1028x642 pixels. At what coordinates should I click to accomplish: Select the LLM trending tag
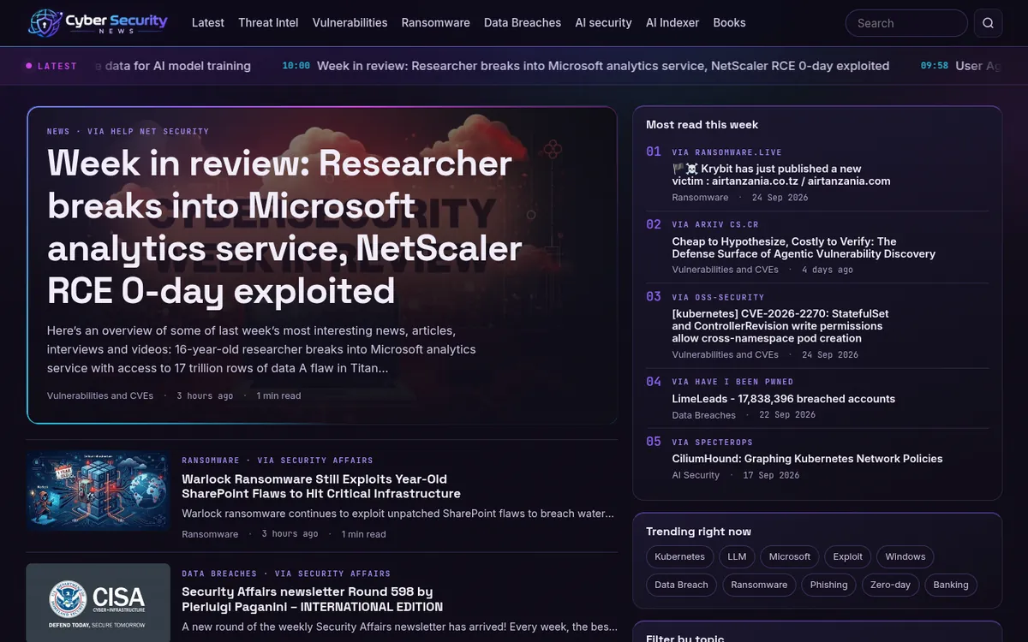coord(737,556)
